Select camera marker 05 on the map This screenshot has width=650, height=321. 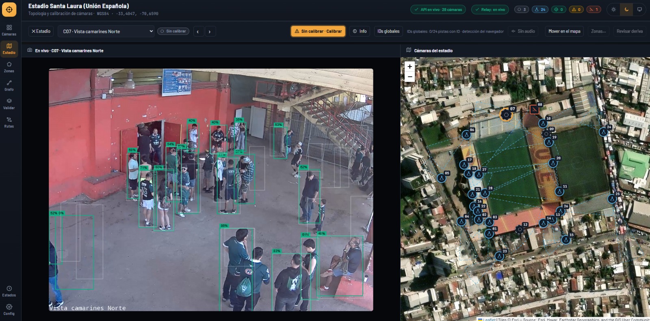pos(442,178)
